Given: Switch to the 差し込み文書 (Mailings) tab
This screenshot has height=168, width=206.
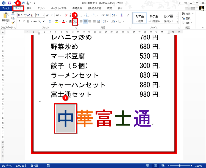Looking at the screenshot, I should point(94,8).
